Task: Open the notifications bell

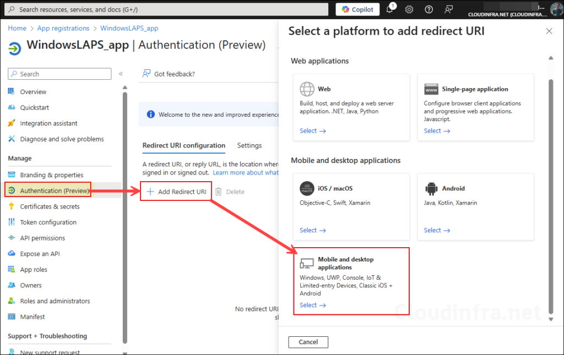Action: click(x=389, y=9)
